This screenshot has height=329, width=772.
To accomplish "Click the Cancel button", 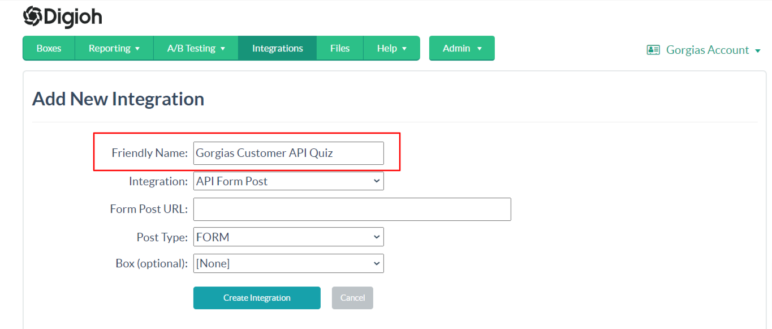I will pos(352,298).
